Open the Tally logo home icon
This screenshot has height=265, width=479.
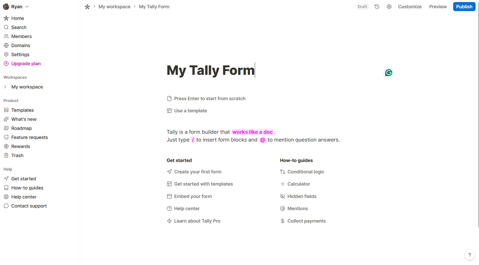pyautogui.click(x=87, y=6)
